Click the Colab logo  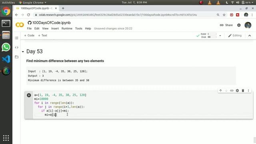coord(20,25)
